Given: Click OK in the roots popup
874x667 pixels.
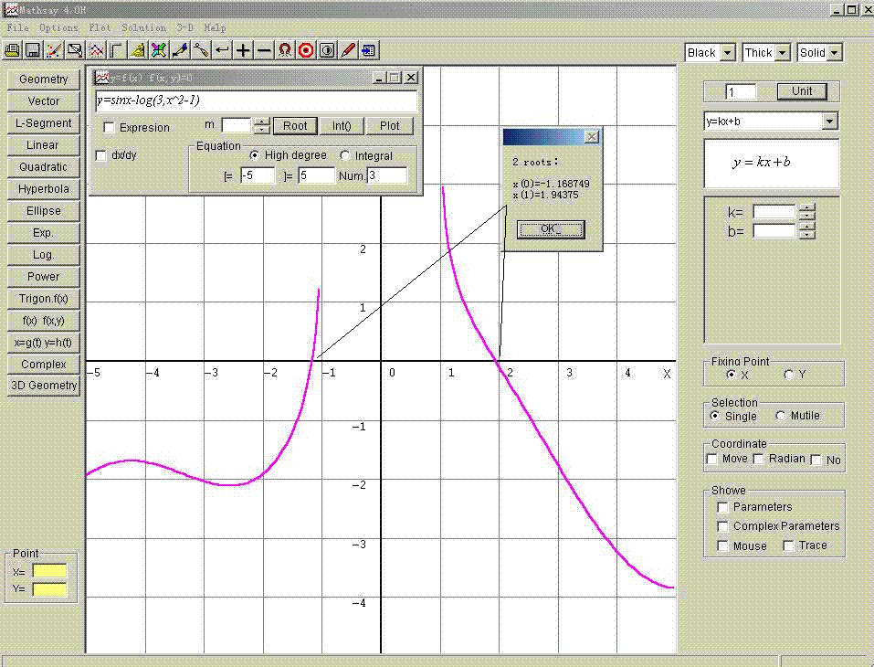Looking at the screenshot, I should [x=551, y=229].
